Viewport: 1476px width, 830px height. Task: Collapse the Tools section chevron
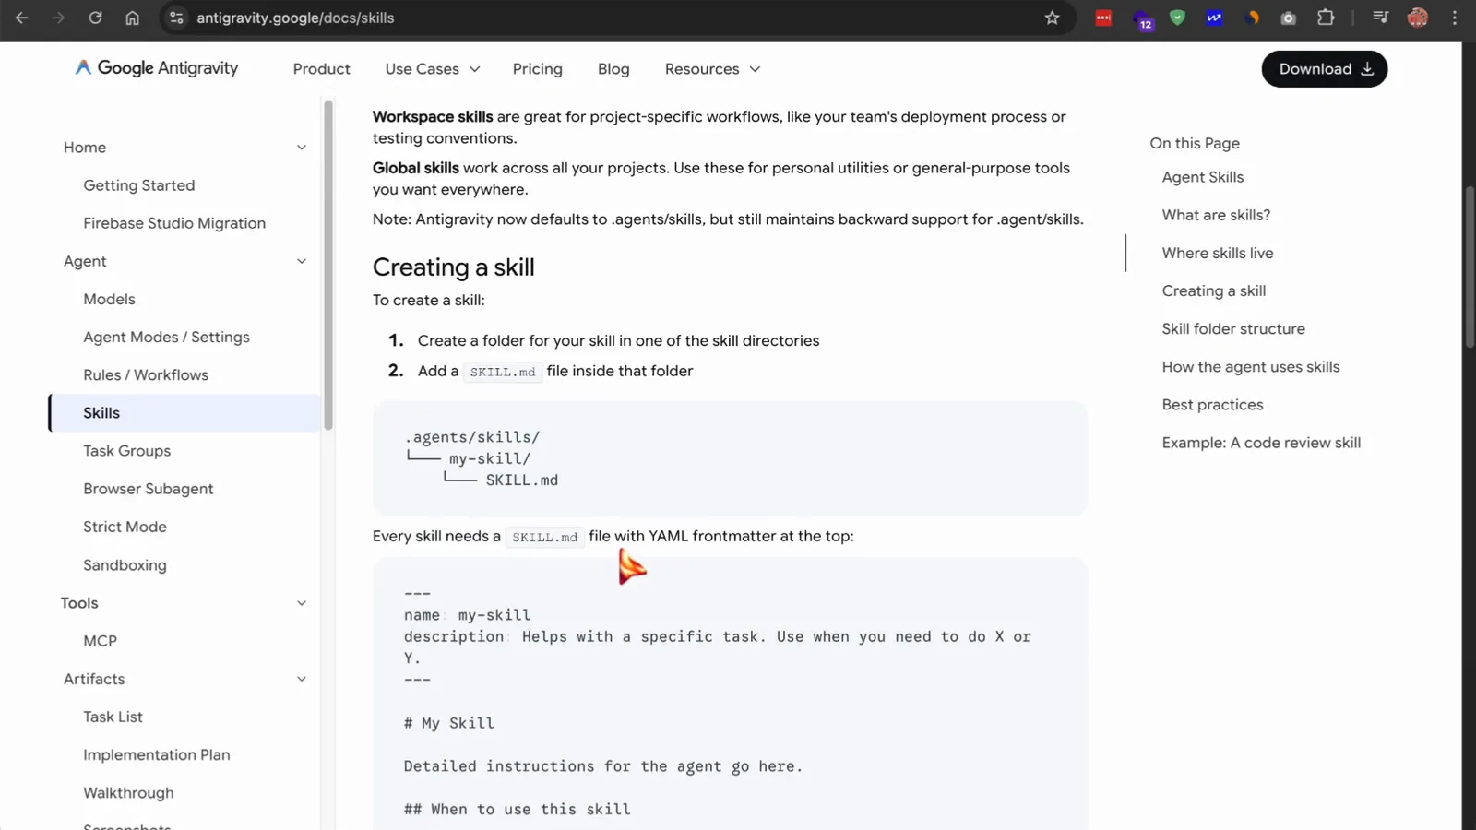[x=302, y=603]
